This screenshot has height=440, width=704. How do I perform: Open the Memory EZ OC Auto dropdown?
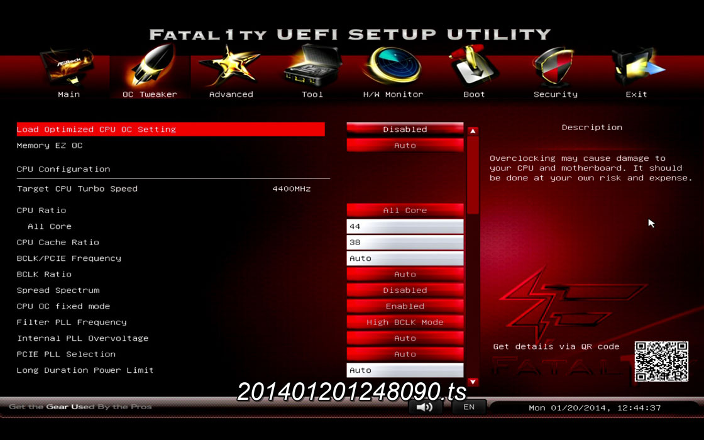click(405, 145)
